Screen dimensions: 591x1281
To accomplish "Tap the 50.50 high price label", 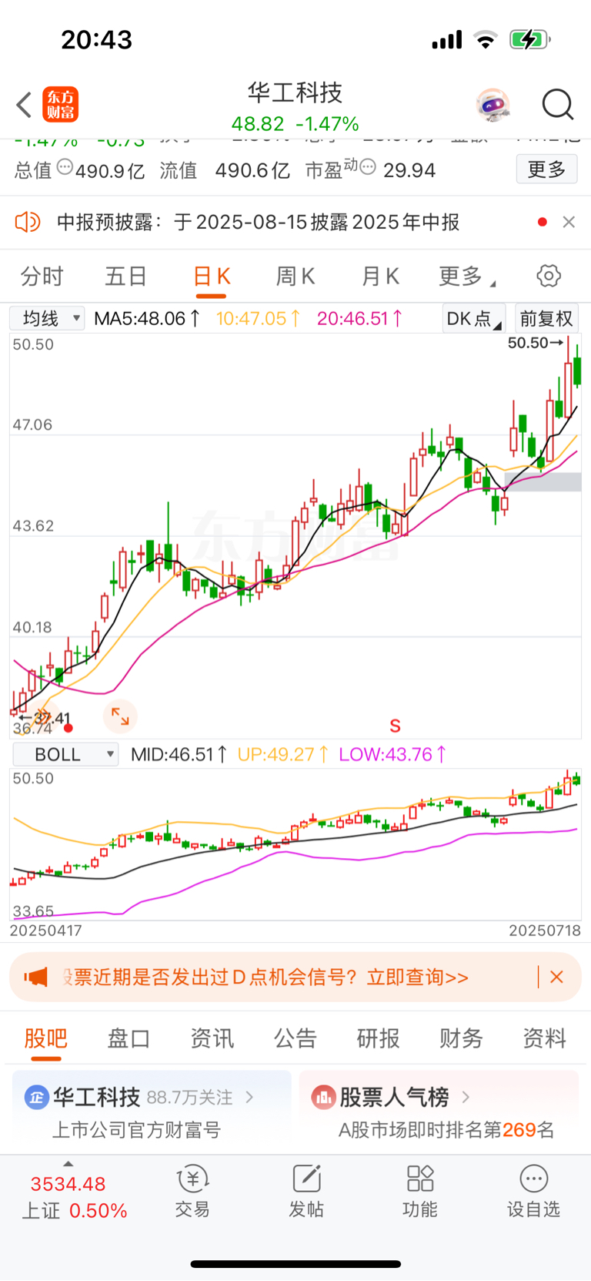I will pos(536,343).
